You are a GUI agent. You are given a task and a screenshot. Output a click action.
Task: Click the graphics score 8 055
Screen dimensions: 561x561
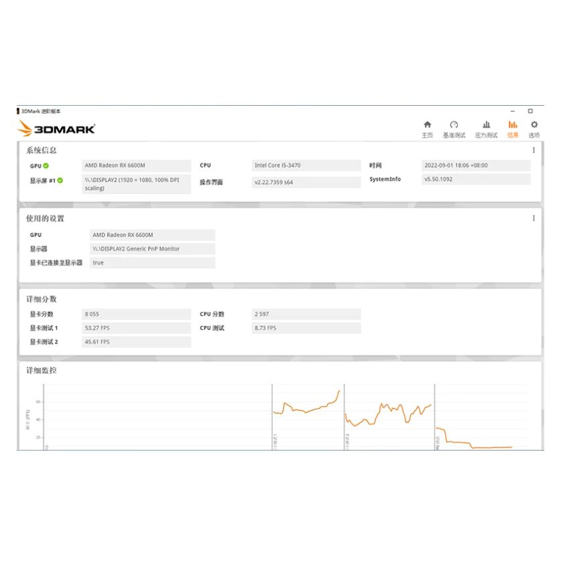click(137, 314)
